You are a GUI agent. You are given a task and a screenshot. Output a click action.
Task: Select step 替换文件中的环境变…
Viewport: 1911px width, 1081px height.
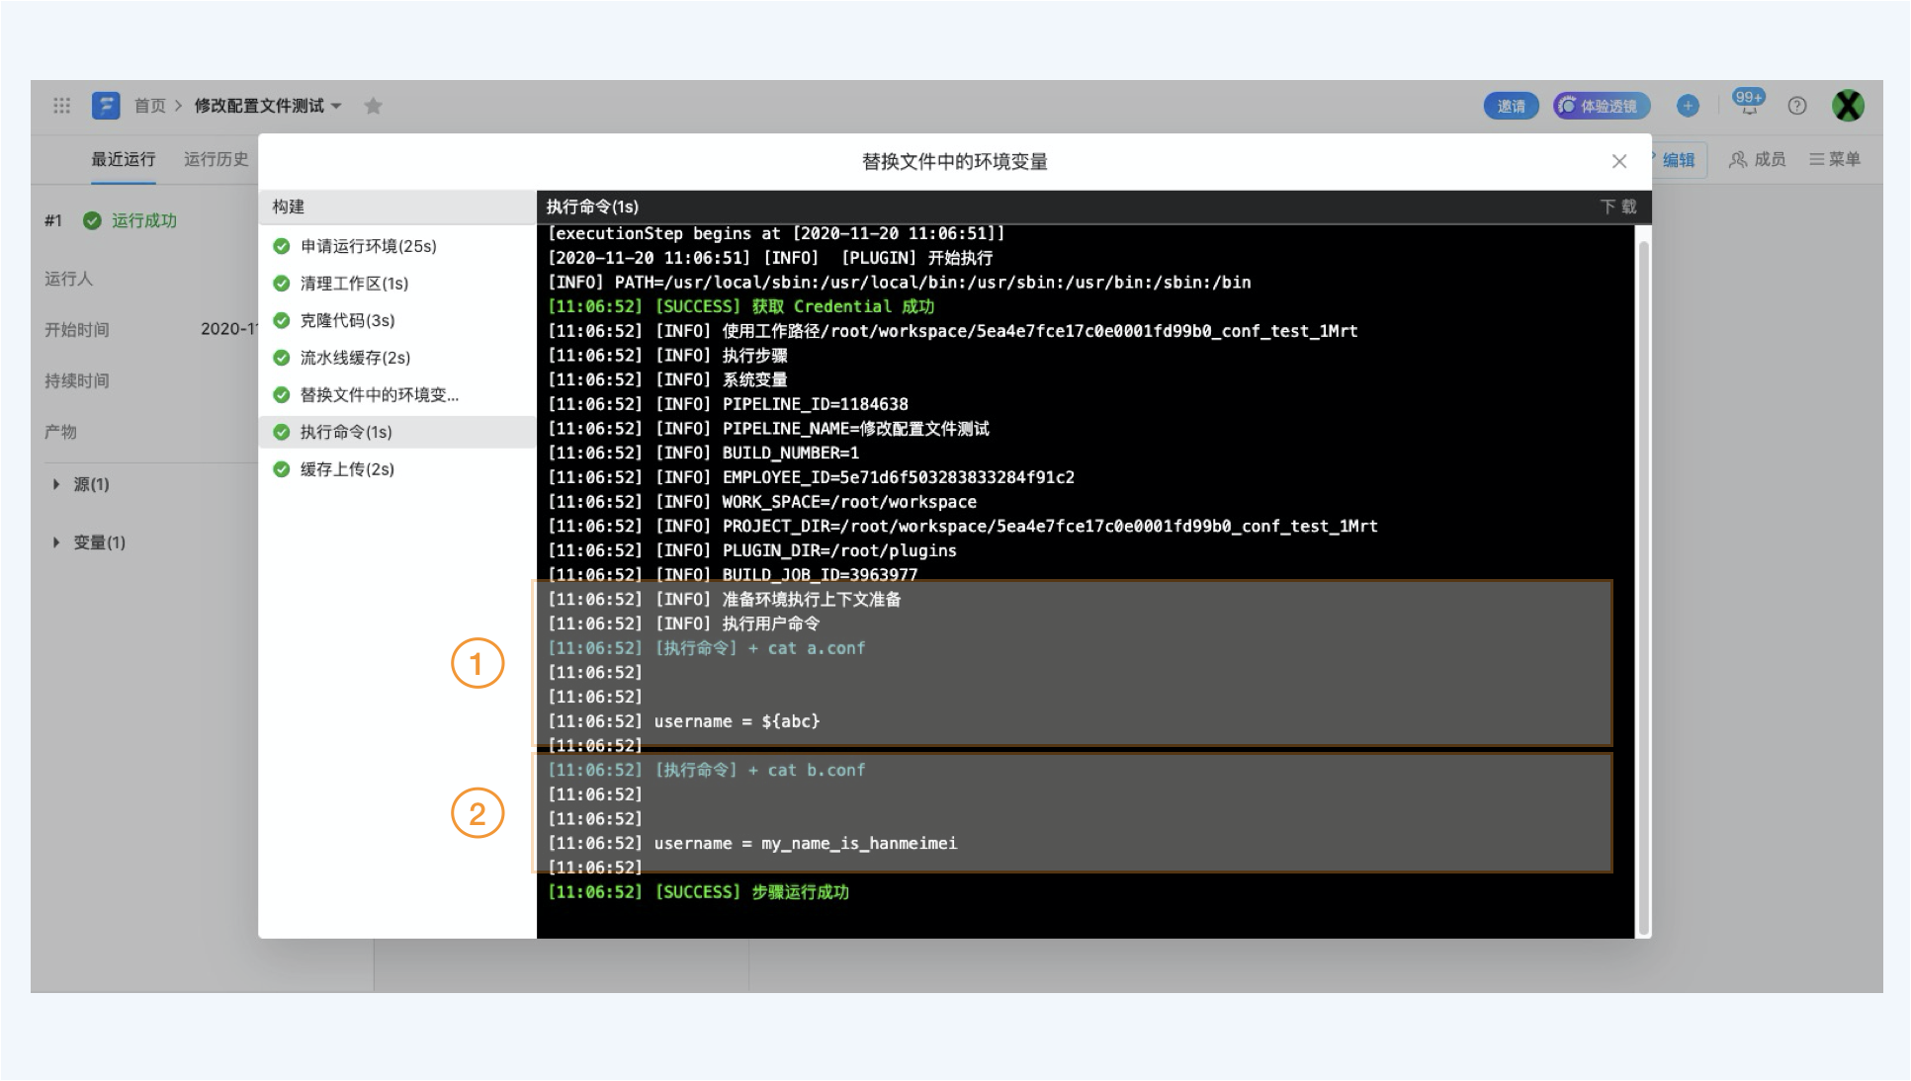(x=396, y=395)
